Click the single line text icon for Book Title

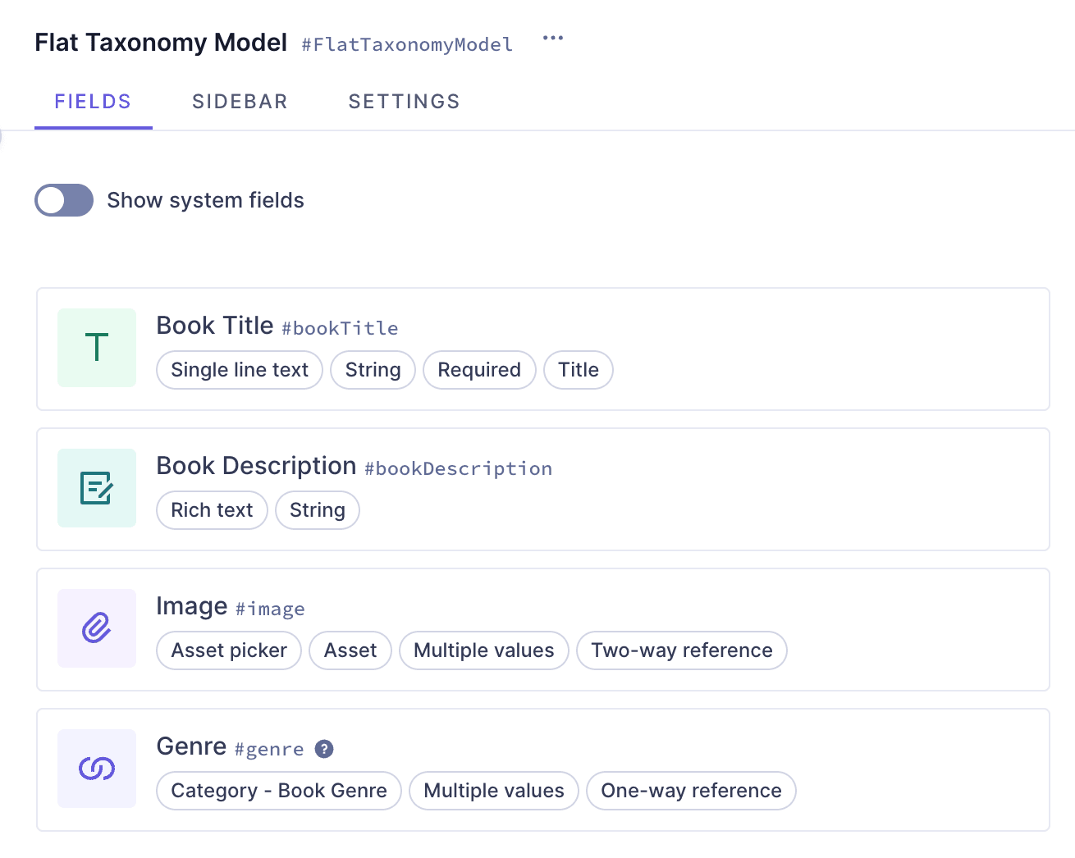click(x=96, y=348)
